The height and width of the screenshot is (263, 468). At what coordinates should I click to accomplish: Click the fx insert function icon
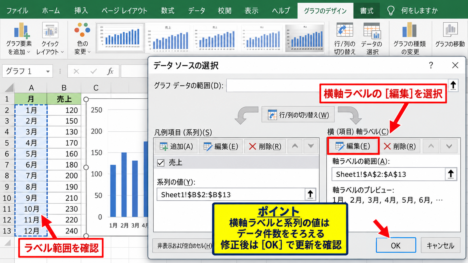(110, 71)
